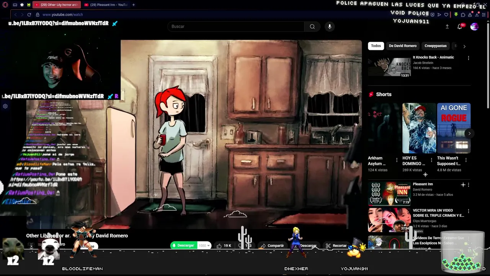Open the browser profile account icon
Viewport: 490px width, 276px height.
[470, 15]
